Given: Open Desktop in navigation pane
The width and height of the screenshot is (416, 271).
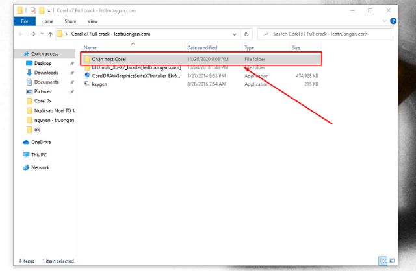Looking at the screenshot, I should click(x=43, y=64).
